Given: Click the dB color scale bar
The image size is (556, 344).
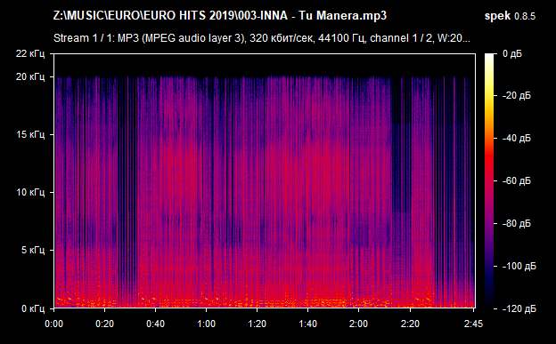Looking at the screenshot, I should (x=489, y=180).
